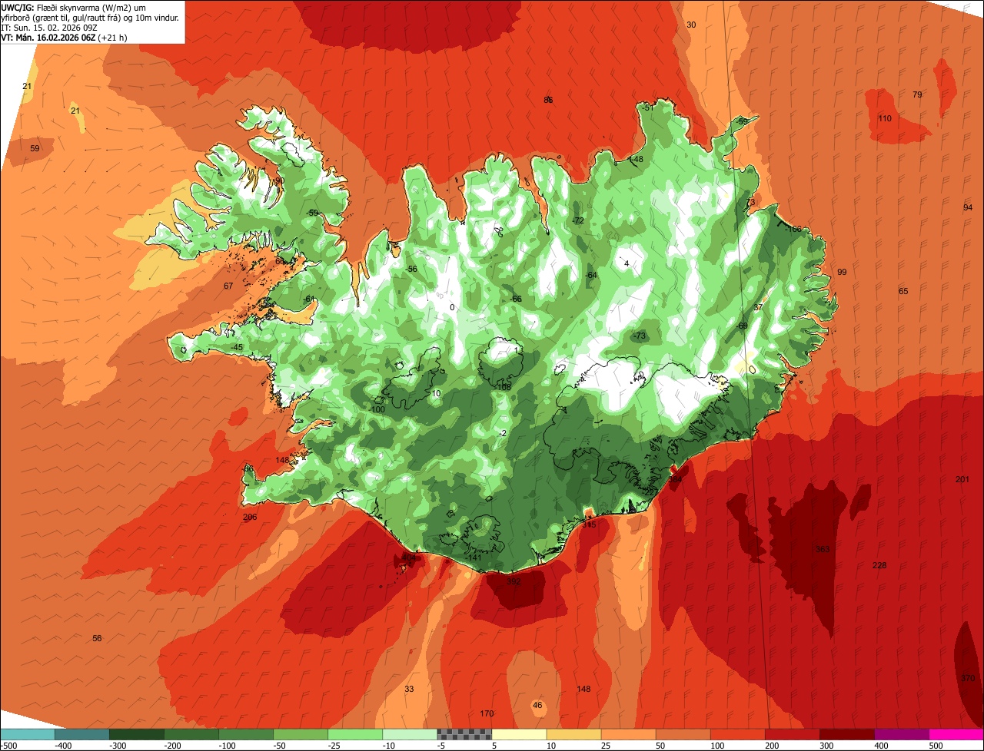This screenshot has height=751, width=984.
Task: Click the '4' value on the map
Action: click(x=627, y=263)
